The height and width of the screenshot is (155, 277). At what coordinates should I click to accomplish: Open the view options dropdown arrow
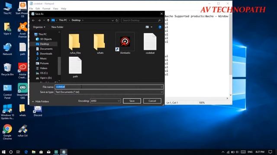pos(151,27)
